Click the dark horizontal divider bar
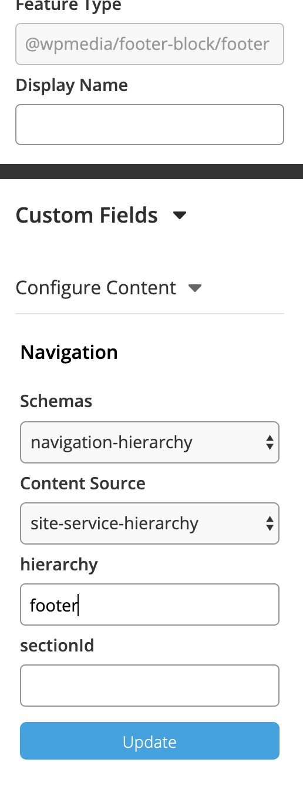This screenshot has width=303, height=786. (x=151, y=172)
